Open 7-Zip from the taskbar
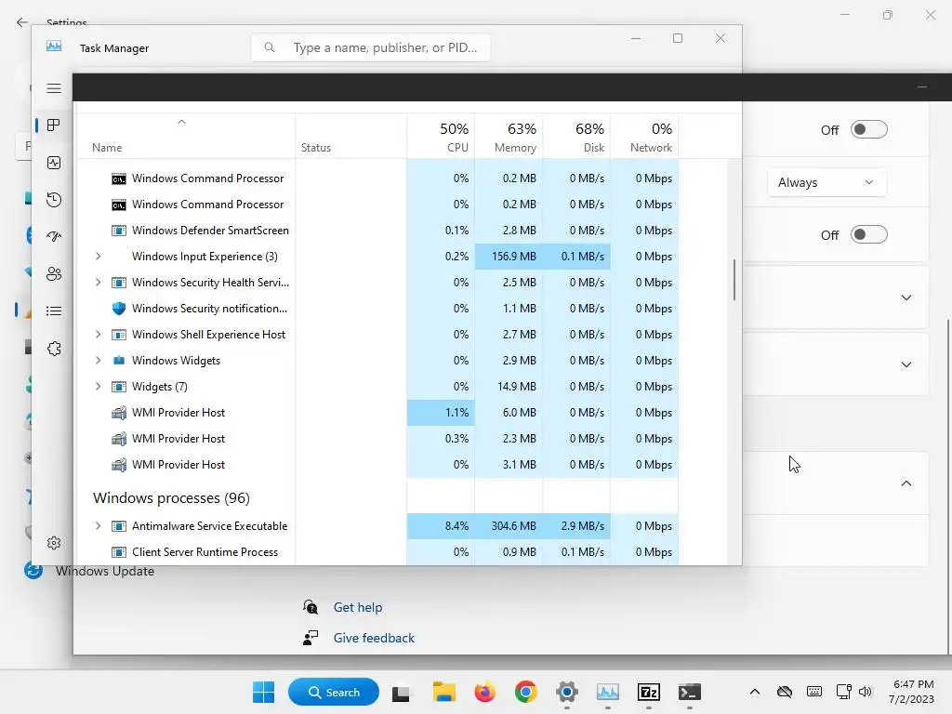 point(648,692)
